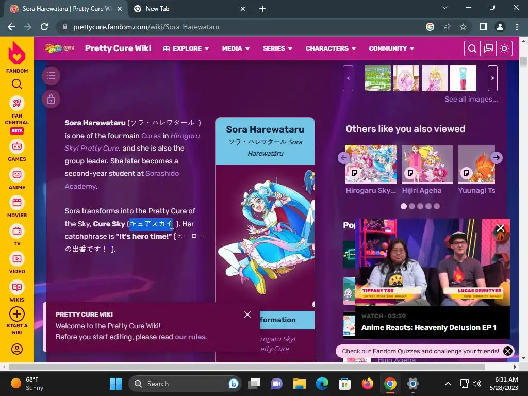Image resolution: width=528 pixels, height=396 pixels.
Task: Open the pink dress gallery thumbnail
Action: pos(435,78)
